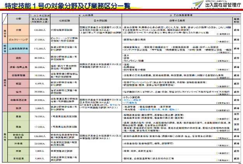The image size is (243, 164).
Task: Click the 従事する業務 column header
Action: click(177, 21)
